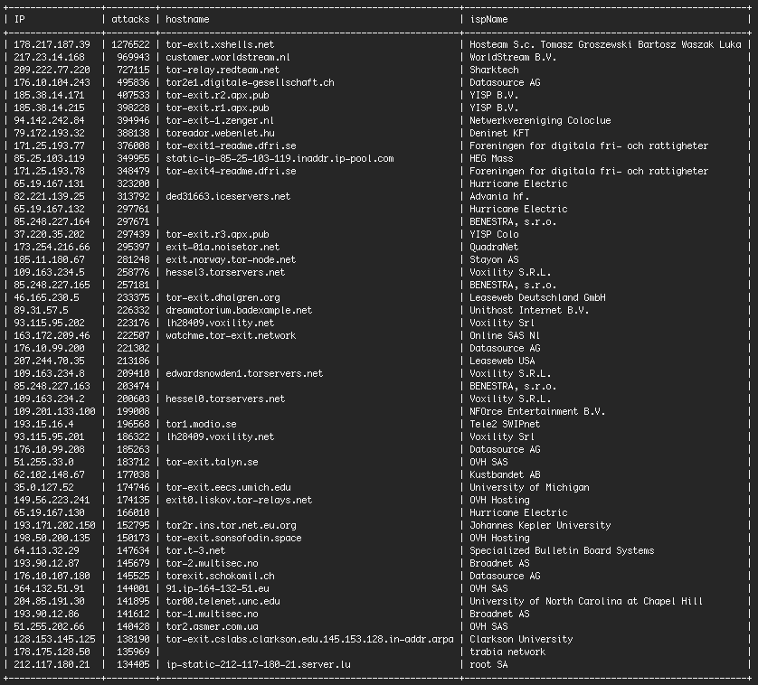The image size is (758, 685).
Task: Select IP address 85.25.103.119
Action: pos(50,158)
